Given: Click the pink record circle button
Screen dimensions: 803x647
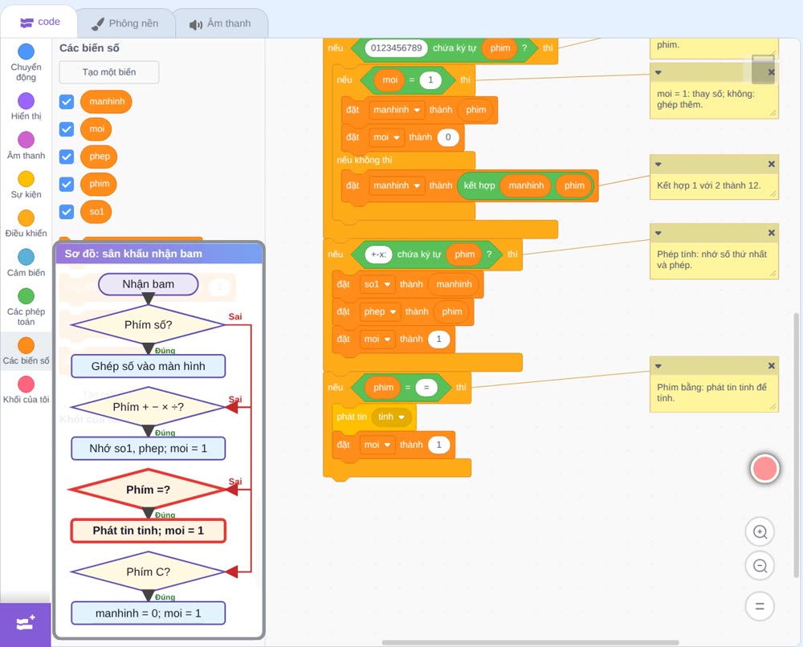Looking at the screenshot, I should click(x=764, y=468).
